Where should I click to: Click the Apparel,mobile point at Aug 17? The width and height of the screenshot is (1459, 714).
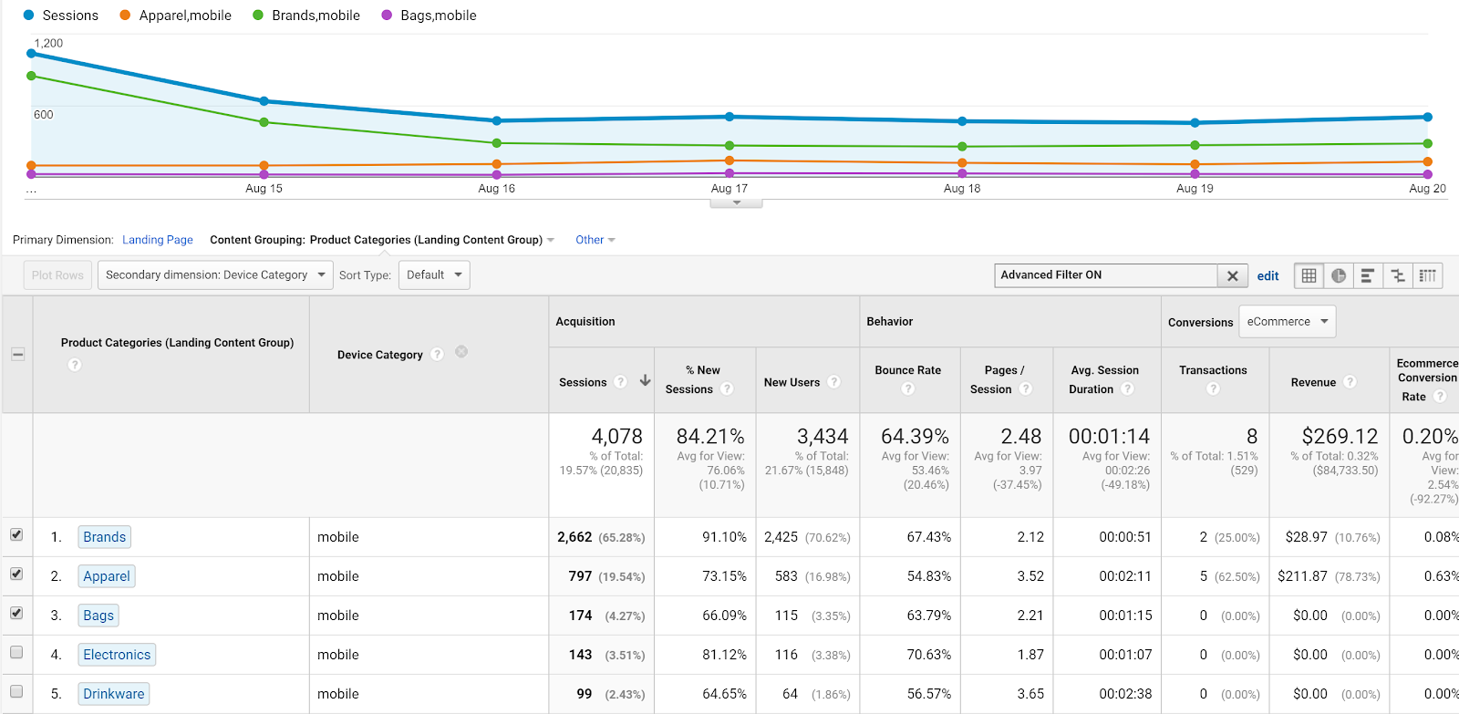point(729,160)
